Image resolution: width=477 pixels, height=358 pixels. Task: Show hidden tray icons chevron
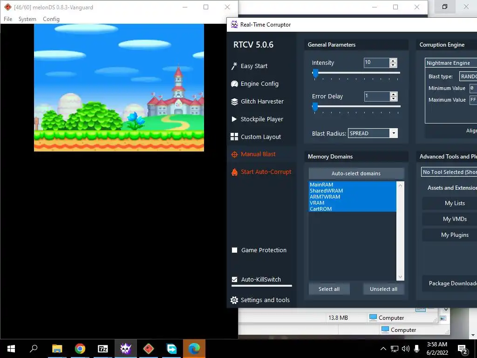[383, 349]
